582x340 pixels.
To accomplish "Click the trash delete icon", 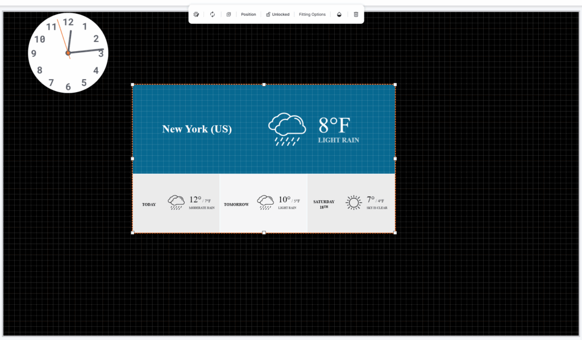I will [356, 14].
